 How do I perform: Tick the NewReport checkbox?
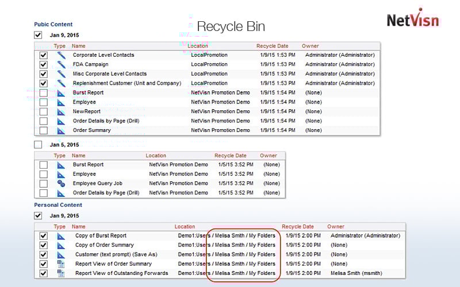tap(44, 111)
